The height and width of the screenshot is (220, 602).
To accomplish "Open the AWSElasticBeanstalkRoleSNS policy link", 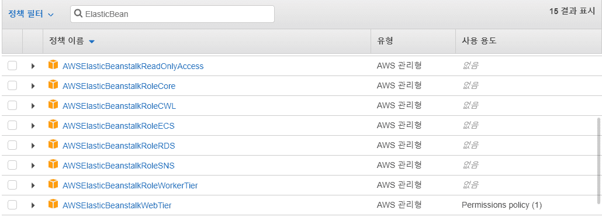I will pyautogui.click(x=119, y=166).
